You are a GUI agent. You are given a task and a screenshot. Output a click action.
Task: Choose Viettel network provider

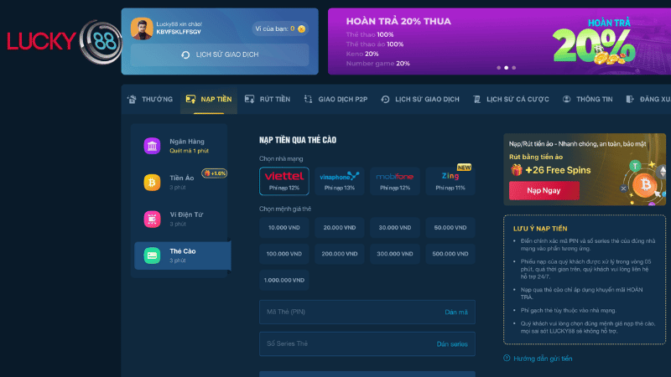click(x=284, y=181)
